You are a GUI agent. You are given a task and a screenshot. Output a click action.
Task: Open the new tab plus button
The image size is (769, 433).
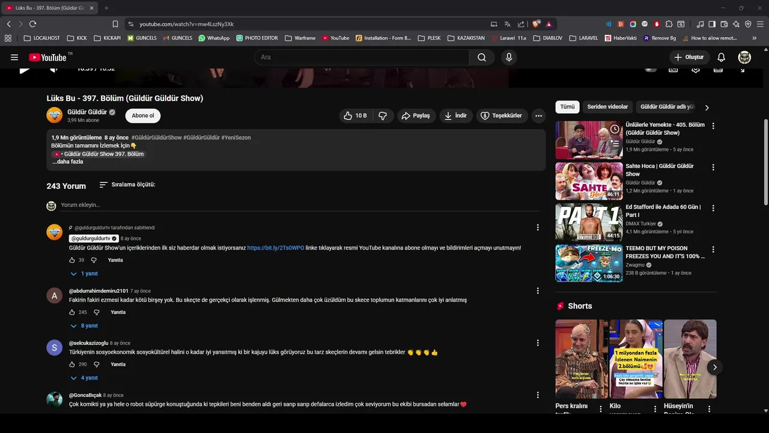[x=106, y=8]
